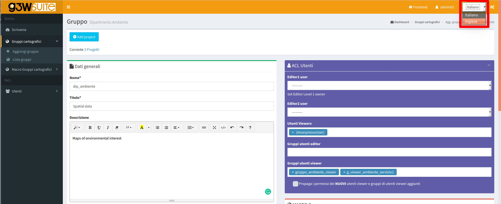Image resolution: width=501 pixels, height=204 pixels.
Task: Expand the Gruppi cartografici sidebar menu
Action: pyautogui.click(x=32, y=41)
